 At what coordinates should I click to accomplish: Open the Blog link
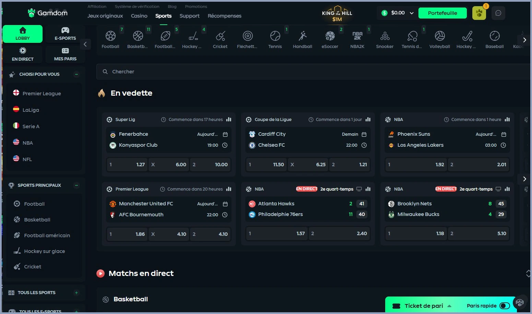[172, 7]
